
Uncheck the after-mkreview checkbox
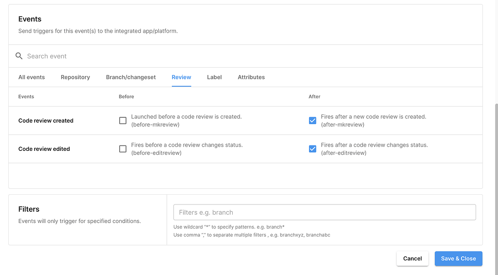pos(313,121)
